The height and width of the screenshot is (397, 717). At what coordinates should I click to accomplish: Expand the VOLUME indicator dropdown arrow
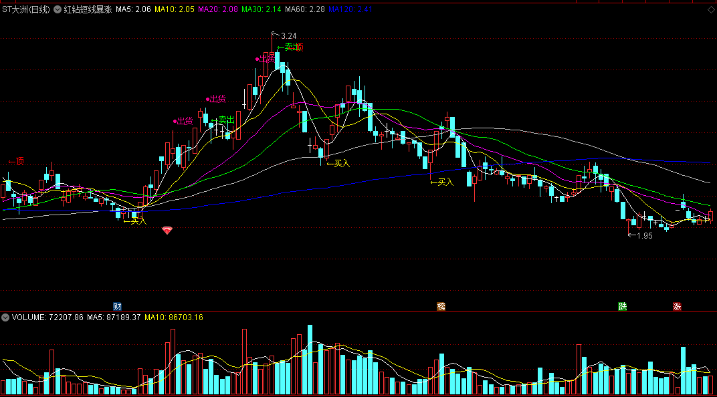[x=5, y=317]
